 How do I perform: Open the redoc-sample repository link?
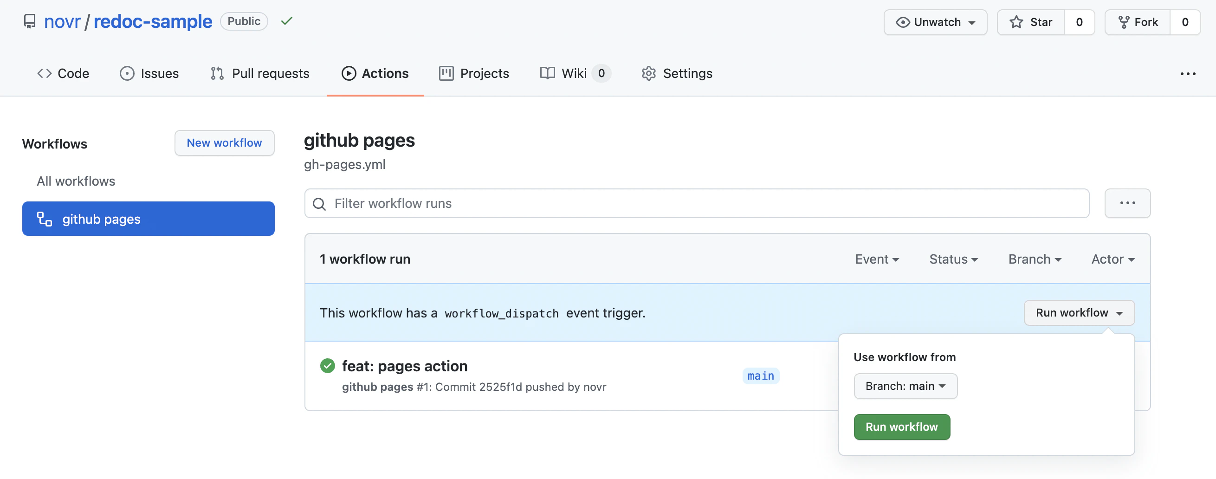coord(153,22)
